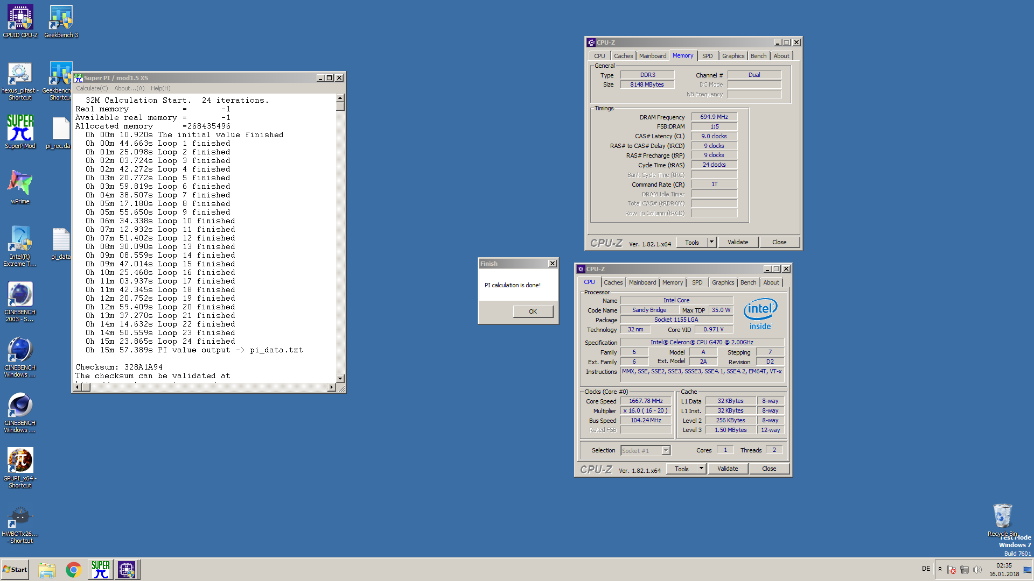Open the Calculate(C) menu in Super PI
1034x581 pixels.
92,88
